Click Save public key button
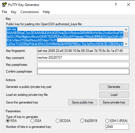135x133 pixels. (83, 102)
